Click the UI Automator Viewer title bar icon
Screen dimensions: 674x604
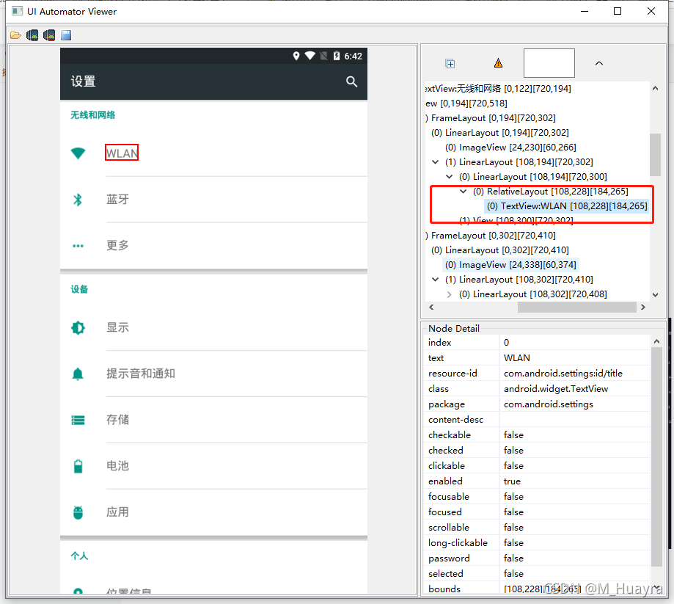coord(17,11)
